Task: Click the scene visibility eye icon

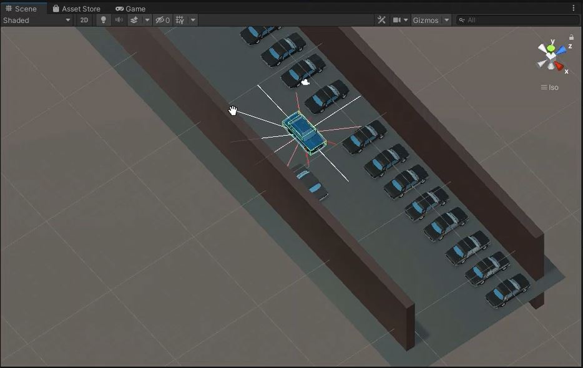Action: (x=159, y=20)
